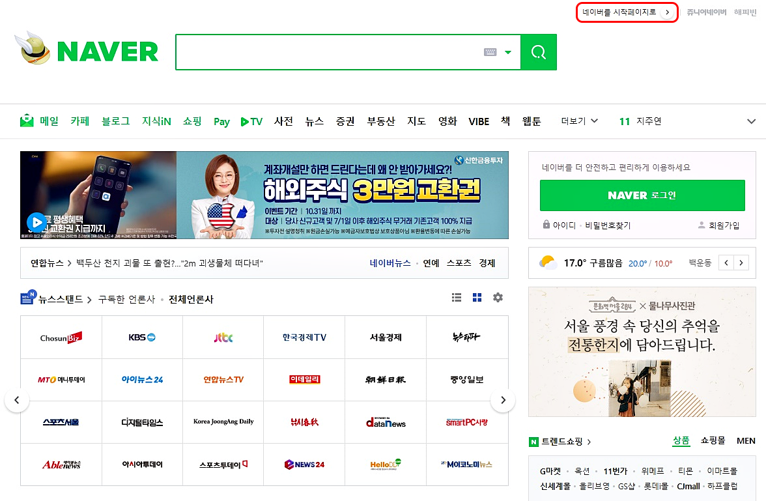
Task: Open the Pay menu item
Action: click(221, 122)
